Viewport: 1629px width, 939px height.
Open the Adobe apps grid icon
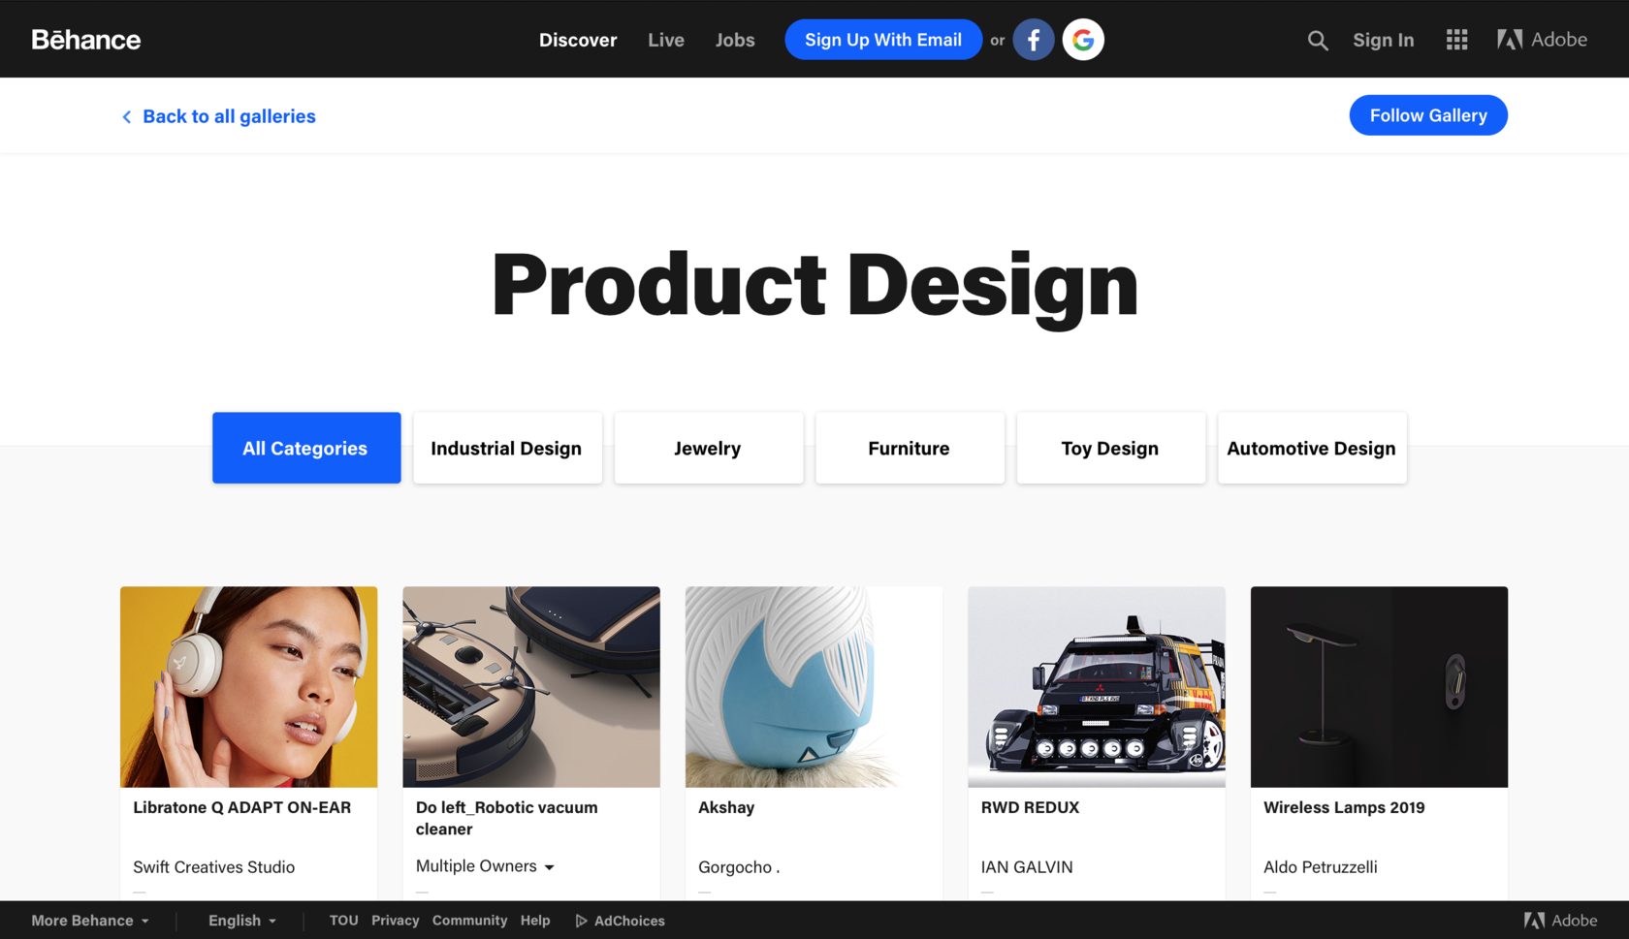[x=1456, y=40]
